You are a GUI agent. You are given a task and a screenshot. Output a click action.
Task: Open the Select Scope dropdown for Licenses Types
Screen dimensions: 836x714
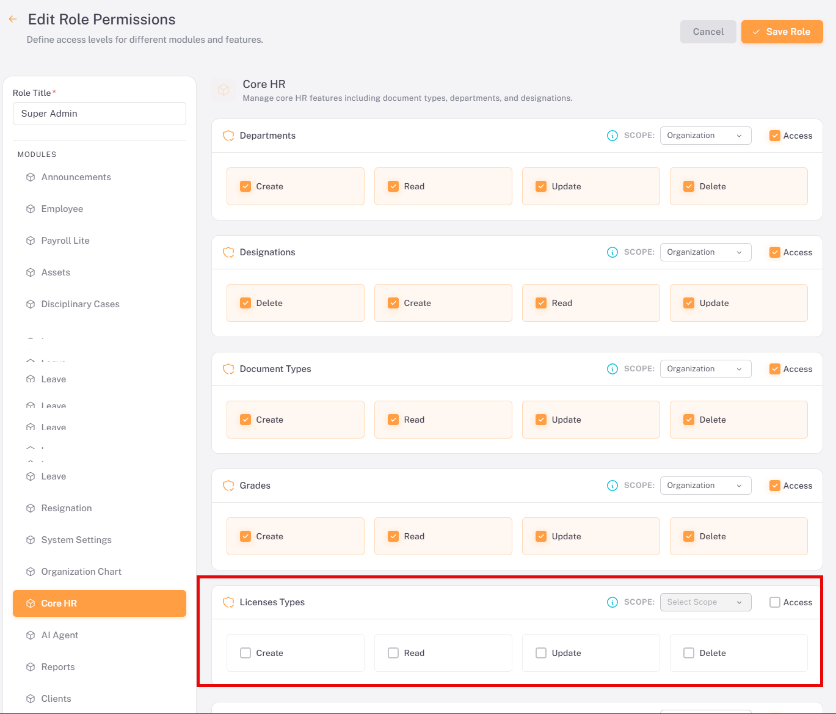[705, 602]
